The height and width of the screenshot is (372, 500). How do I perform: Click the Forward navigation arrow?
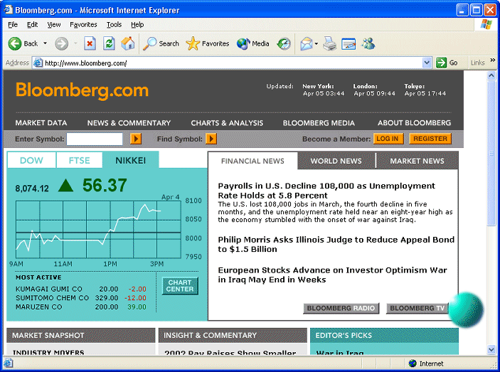(x=61, y=43)
